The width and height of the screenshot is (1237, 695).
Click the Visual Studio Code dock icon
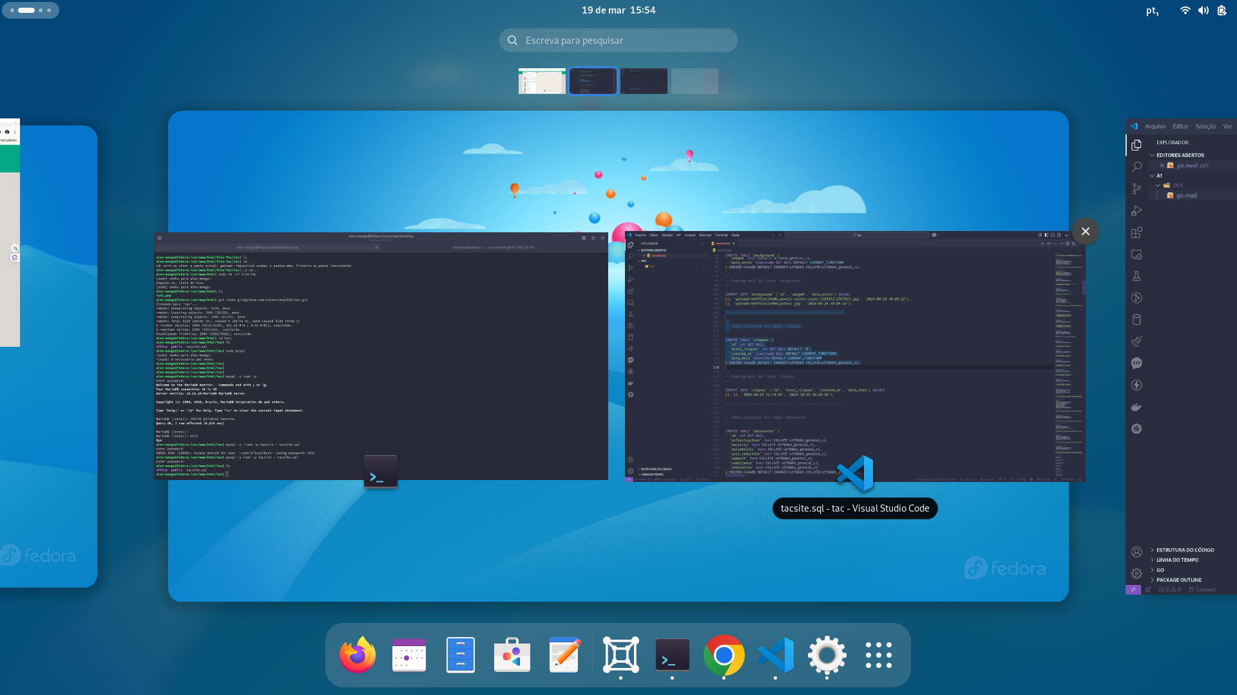[x=776, y=655]
